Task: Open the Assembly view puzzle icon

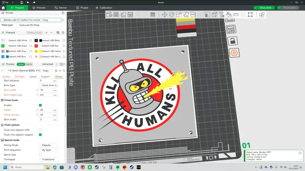Action: [262, 15]
